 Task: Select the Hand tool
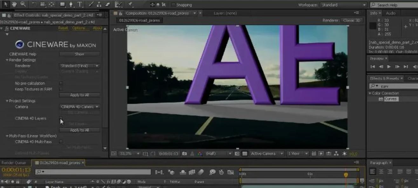tap(14, 4)
